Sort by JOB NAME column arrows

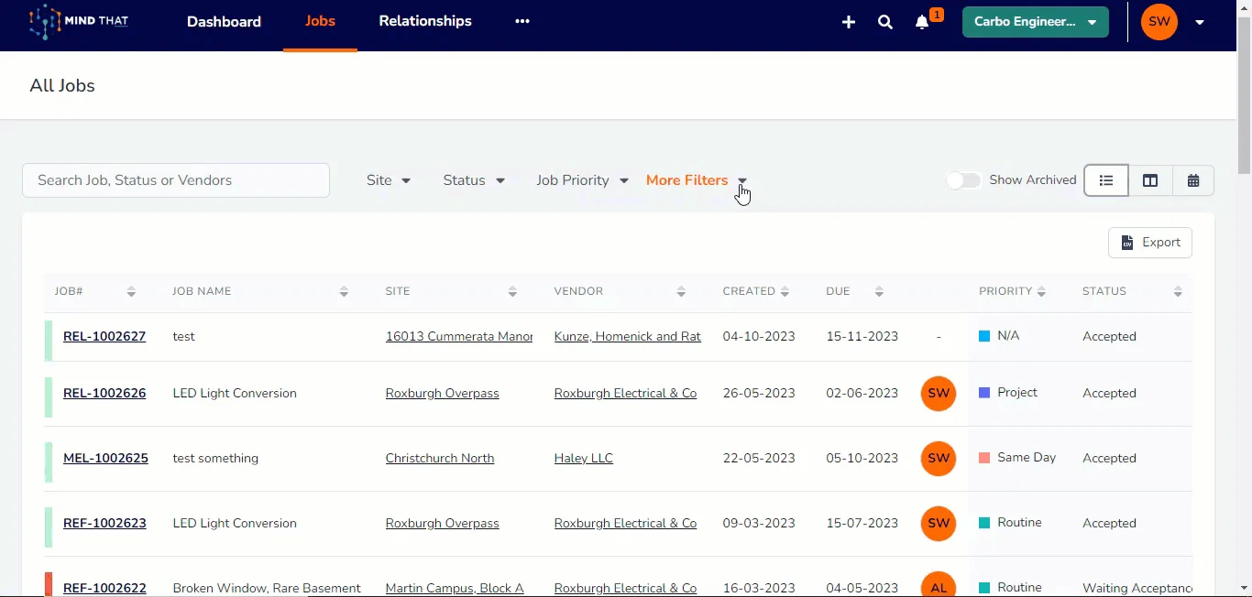tap(344, 292)
